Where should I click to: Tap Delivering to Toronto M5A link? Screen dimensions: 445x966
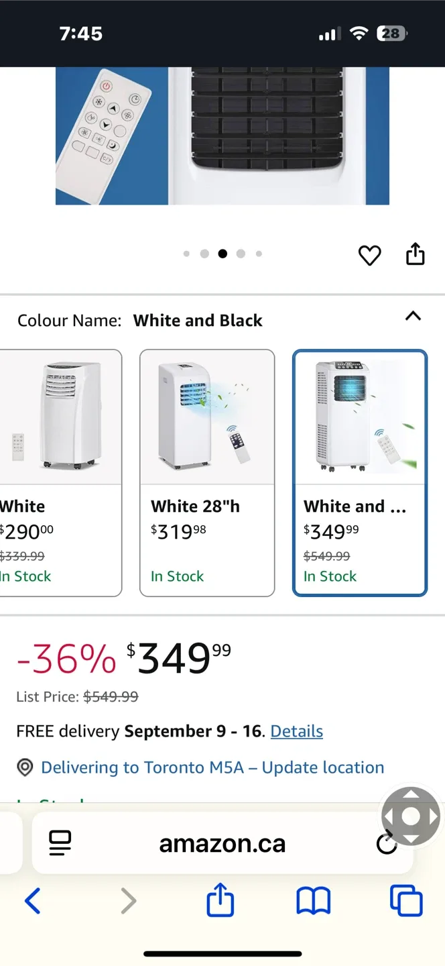click(x=212, y=767)
